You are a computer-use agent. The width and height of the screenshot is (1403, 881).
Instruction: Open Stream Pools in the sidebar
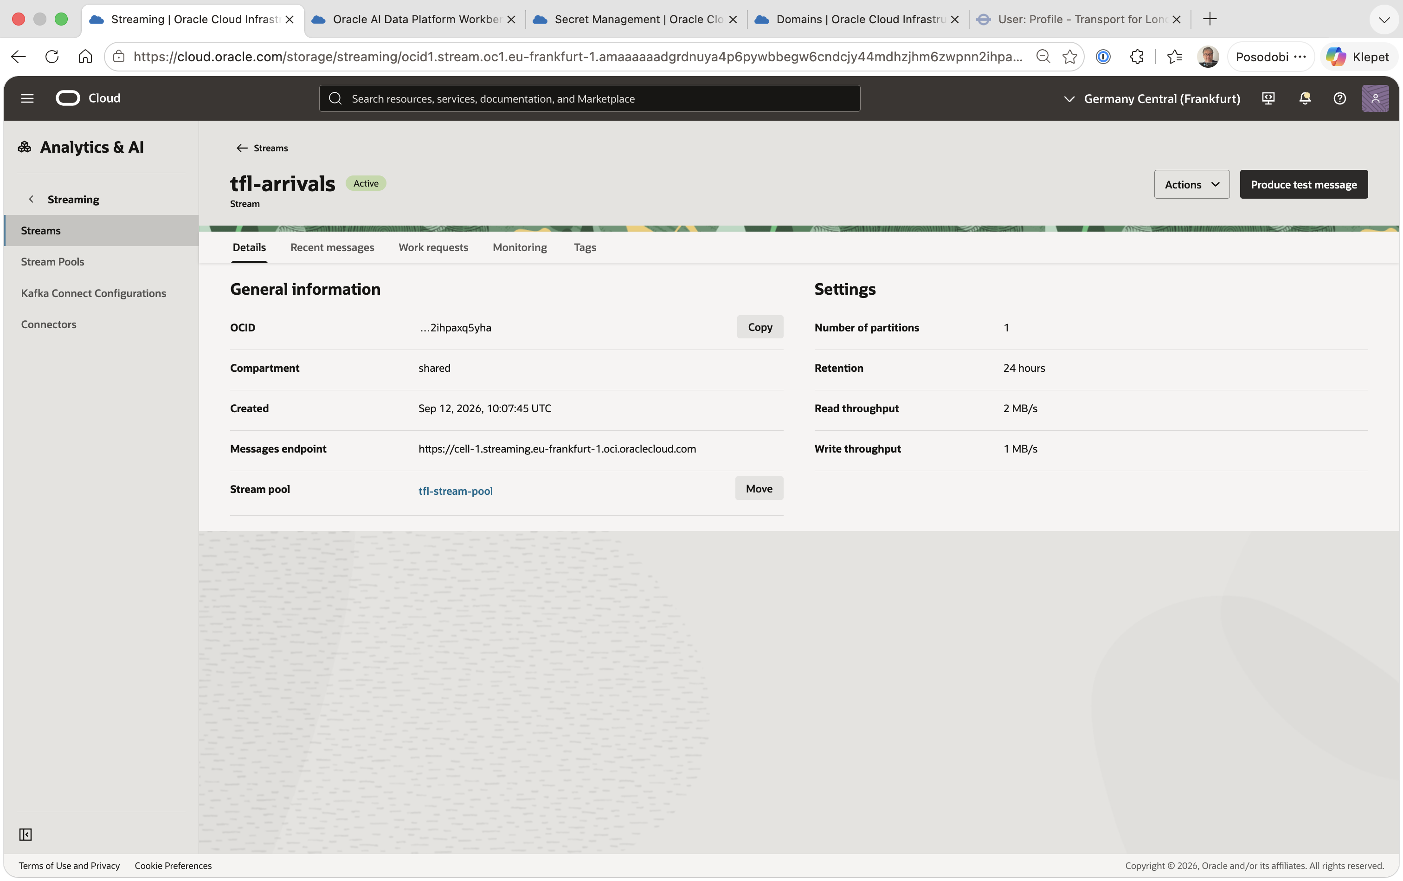(101, 262)
